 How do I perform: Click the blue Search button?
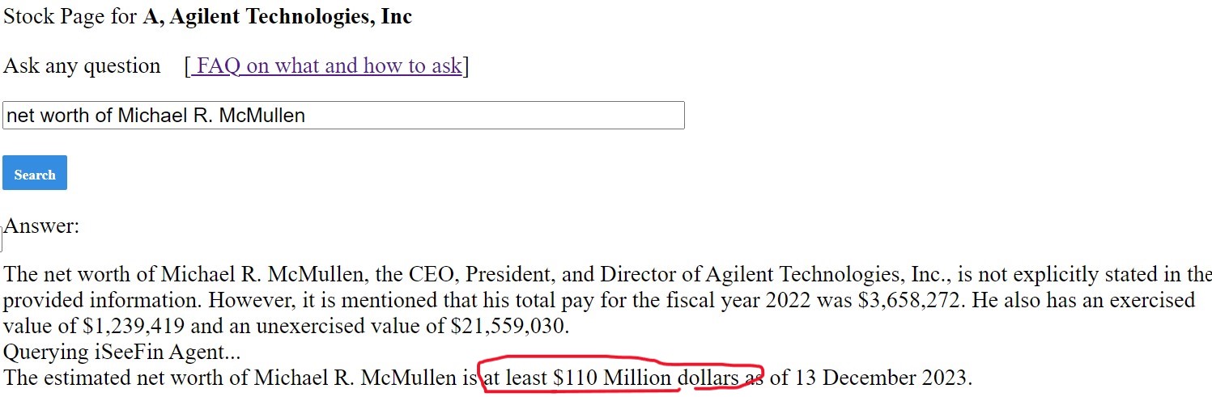click(35, 173)
